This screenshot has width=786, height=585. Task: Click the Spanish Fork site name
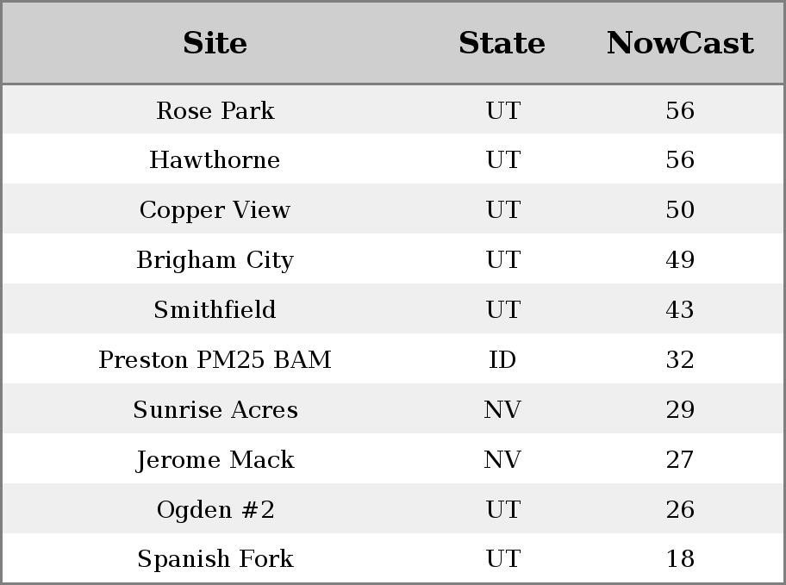(x=215, y=559)
